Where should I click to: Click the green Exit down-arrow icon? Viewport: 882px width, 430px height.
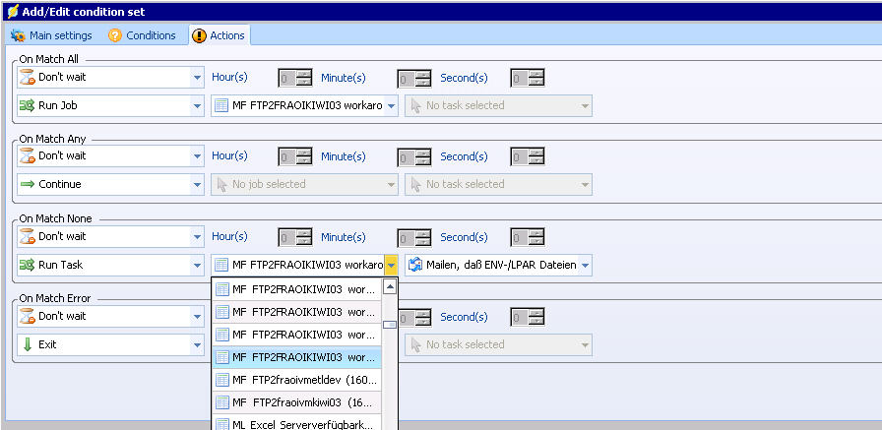(27, 344)
